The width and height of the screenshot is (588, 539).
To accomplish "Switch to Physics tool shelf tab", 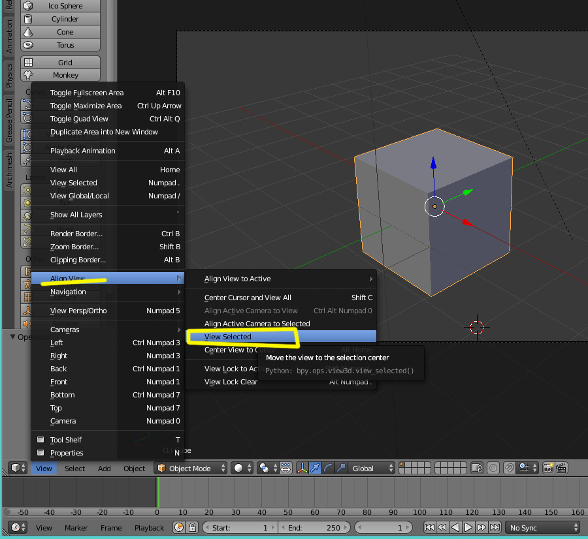I will 9,76.
